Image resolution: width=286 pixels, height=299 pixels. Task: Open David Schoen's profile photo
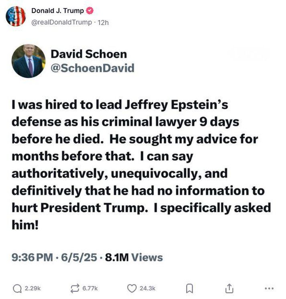[28, 61]
